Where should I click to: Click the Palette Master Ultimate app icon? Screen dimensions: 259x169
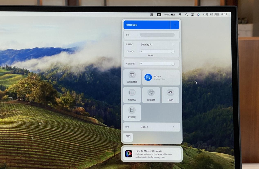click(129, 154)
